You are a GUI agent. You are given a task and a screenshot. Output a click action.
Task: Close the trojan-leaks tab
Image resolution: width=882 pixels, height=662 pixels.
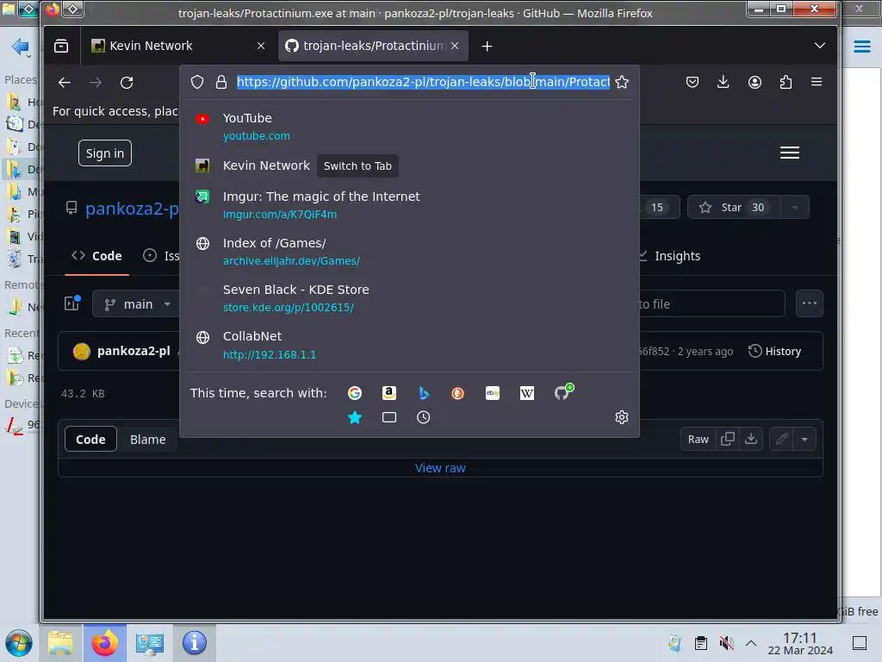(x=455, y=47)
